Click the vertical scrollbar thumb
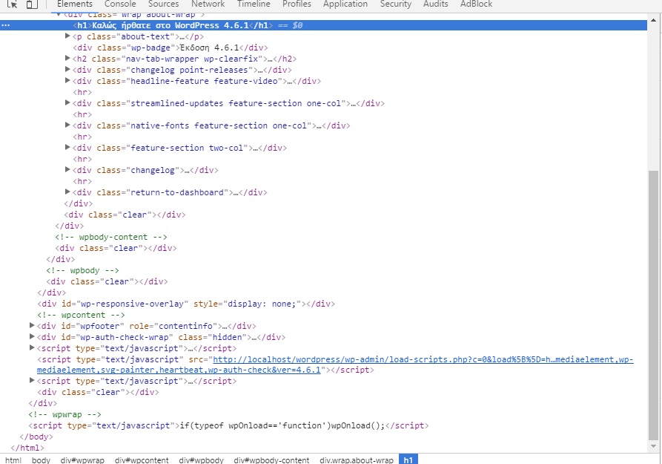 pyautogui.click(x=654, y=305)
